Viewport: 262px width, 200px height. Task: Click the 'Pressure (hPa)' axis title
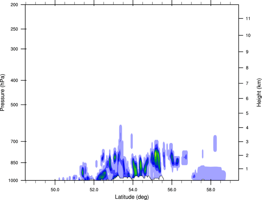point(2,93)
